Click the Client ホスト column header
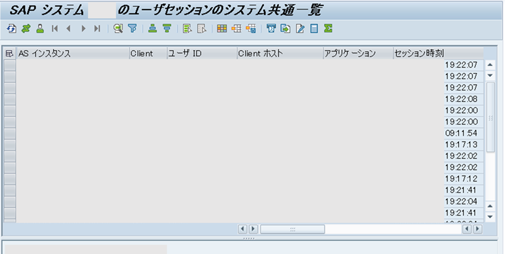 point(280,53)
